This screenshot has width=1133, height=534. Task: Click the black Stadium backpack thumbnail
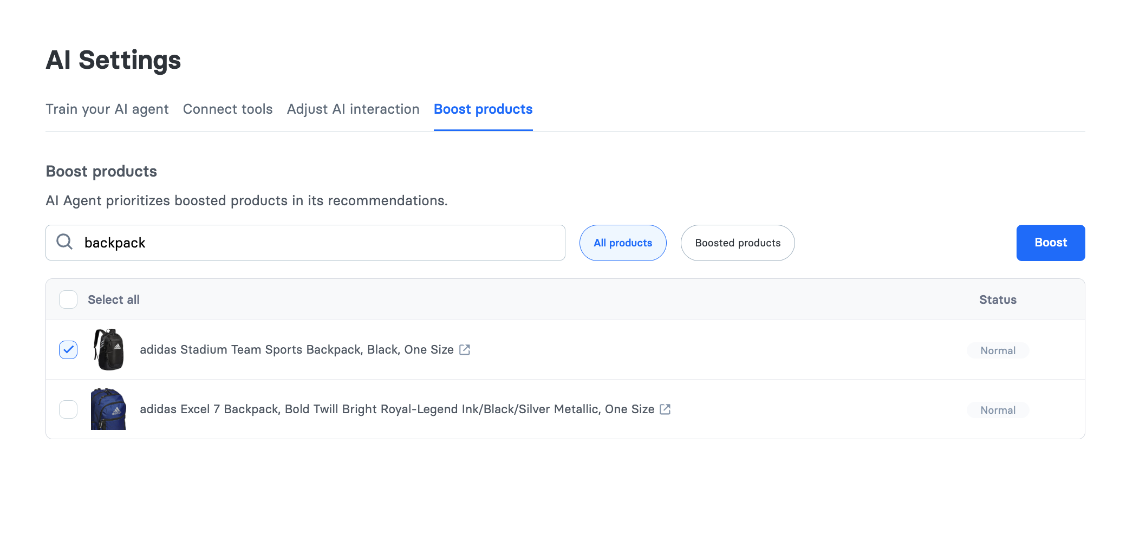tap(108, 350)
